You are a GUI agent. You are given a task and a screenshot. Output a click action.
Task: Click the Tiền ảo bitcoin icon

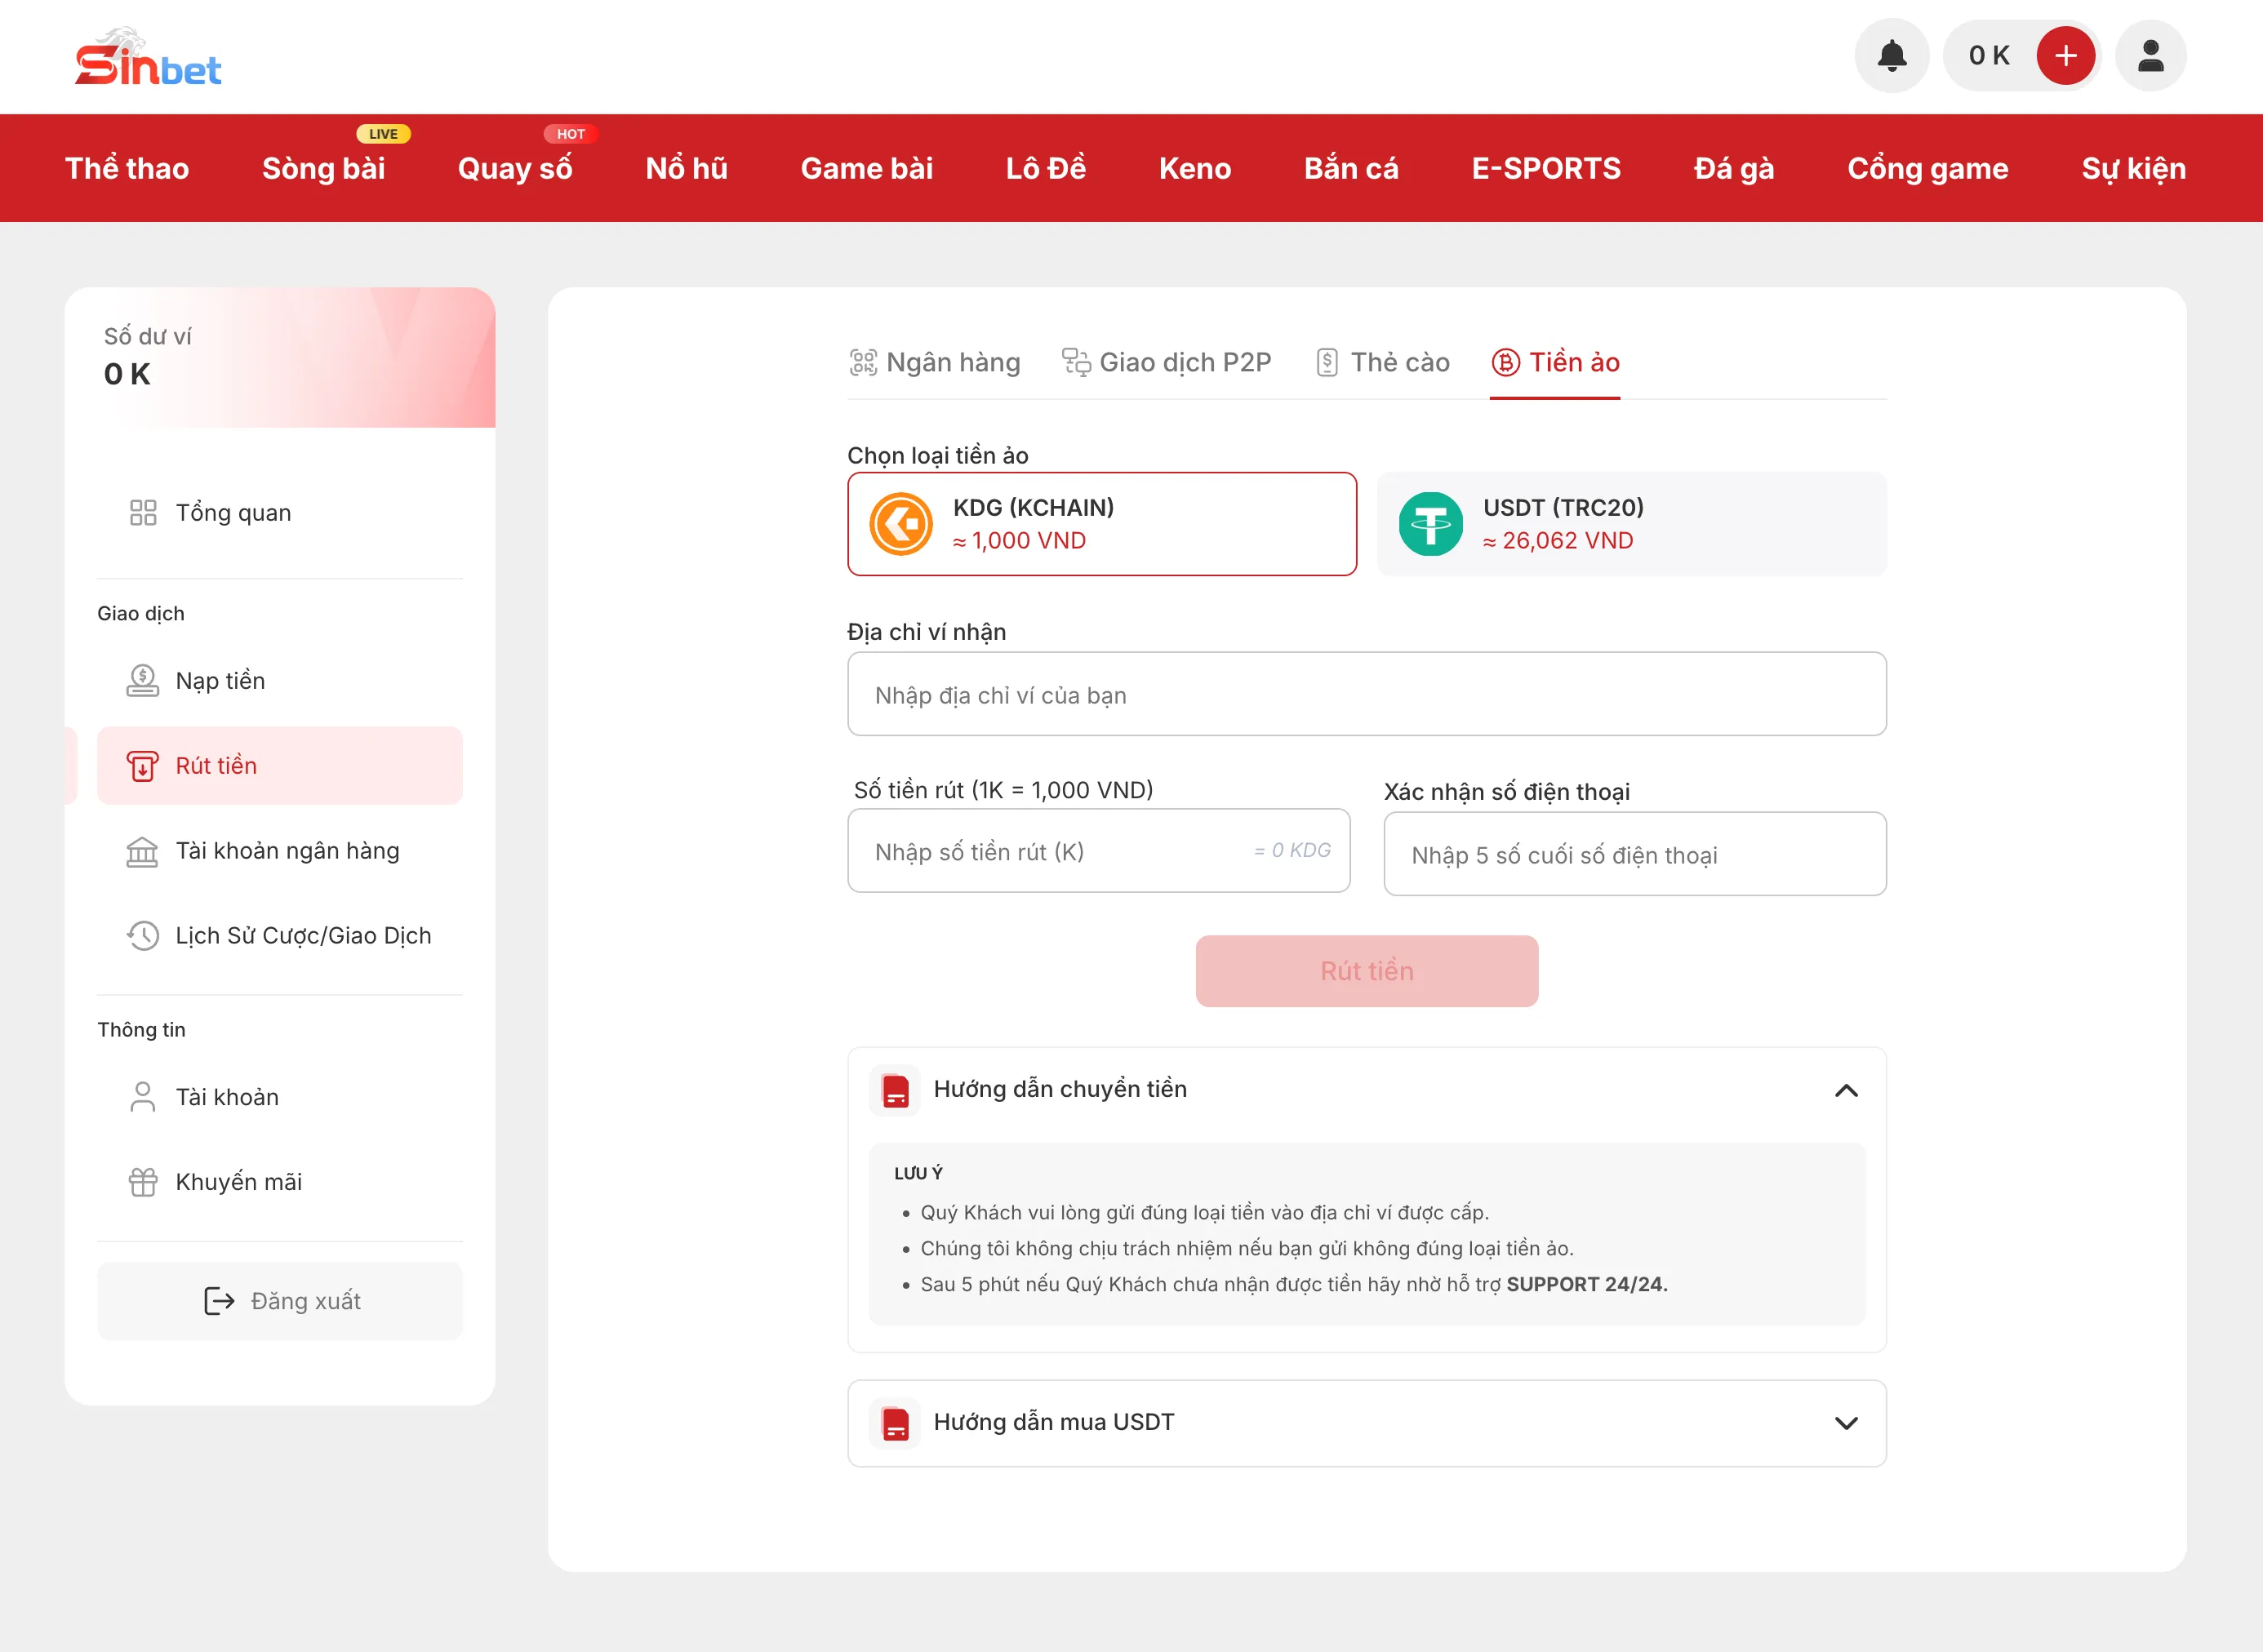(x=1505, y=362)
